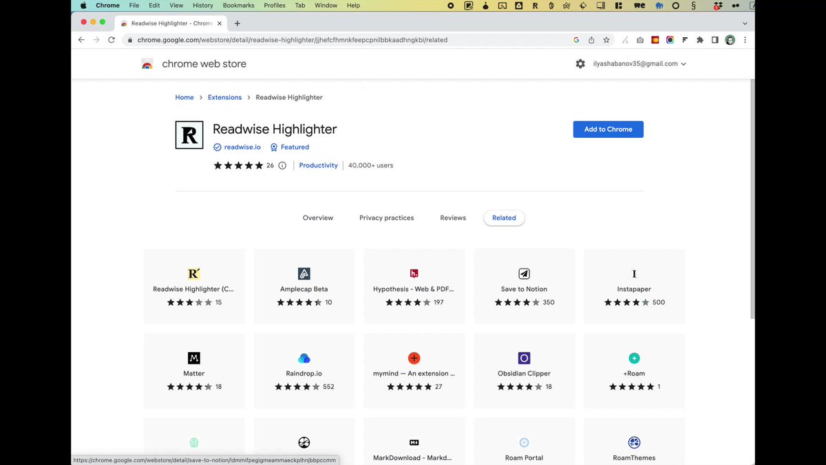
Task: Click the share icon in address bar
Action: (x=591, y=40)
